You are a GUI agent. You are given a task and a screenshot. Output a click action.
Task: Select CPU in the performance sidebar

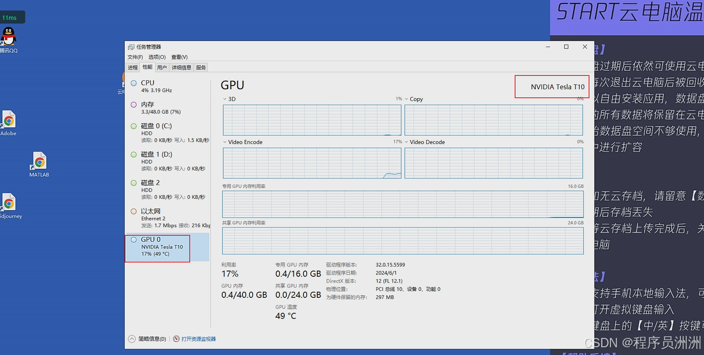168,86
